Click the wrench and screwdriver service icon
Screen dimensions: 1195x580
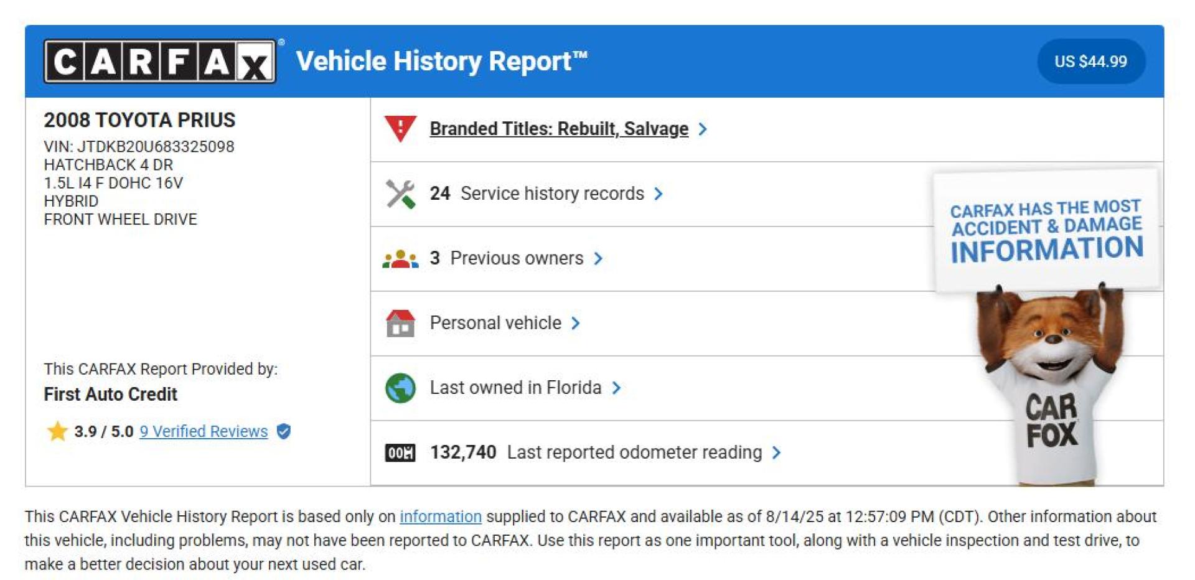pos(400,194)
